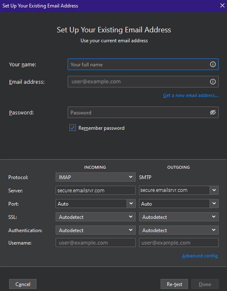Open the outgoing Port dropdown arrow
Screen dimensions: 227x291
(x=214, y=204)
